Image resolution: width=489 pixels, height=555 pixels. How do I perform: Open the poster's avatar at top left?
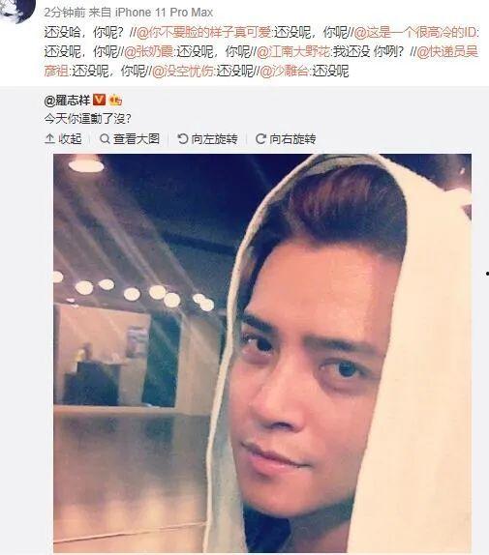(x=15, y=11)
